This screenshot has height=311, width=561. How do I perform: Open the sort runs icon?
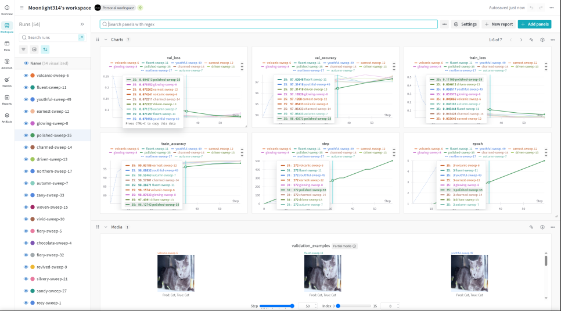[45, 49]
